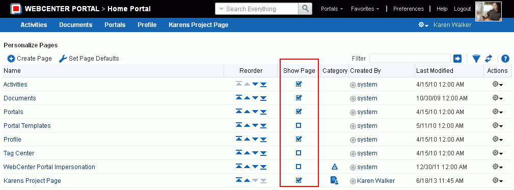Move Profile page down one position
The height and width of the screenshot is (190, 514).
[x=255, y=139]
